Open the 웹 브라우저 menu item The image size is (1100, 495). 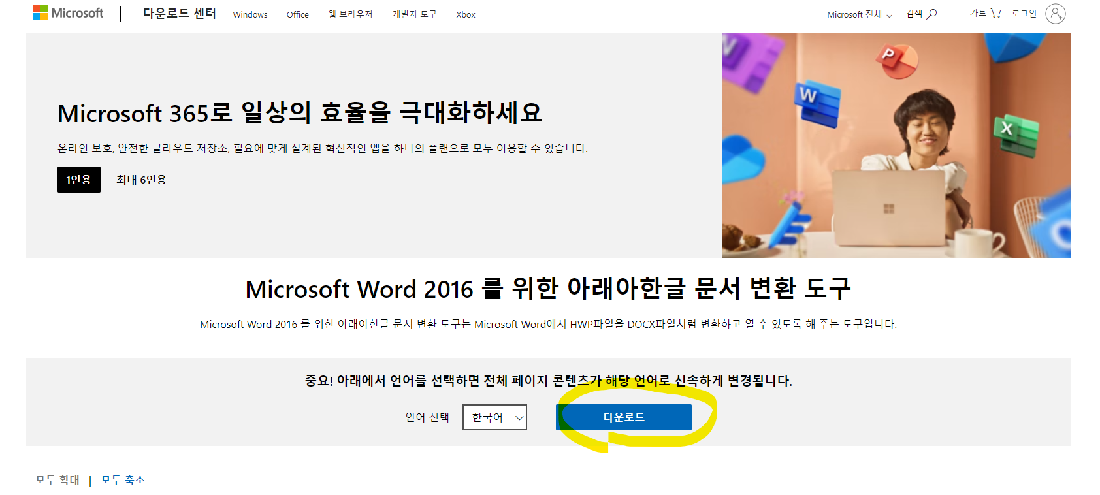pyautogui.click(x=350, y=14)
